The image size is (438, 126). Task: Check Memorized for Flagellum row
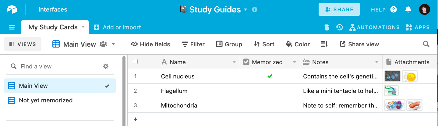point(270,91)
